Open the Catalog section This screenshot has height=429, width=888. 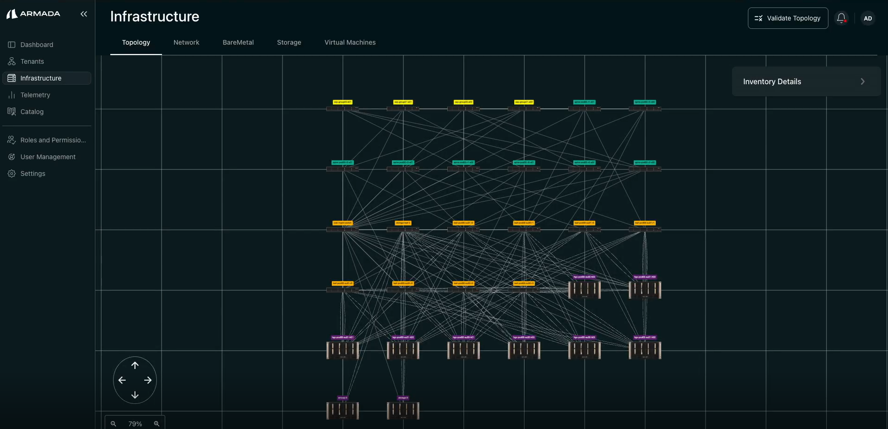32,112
